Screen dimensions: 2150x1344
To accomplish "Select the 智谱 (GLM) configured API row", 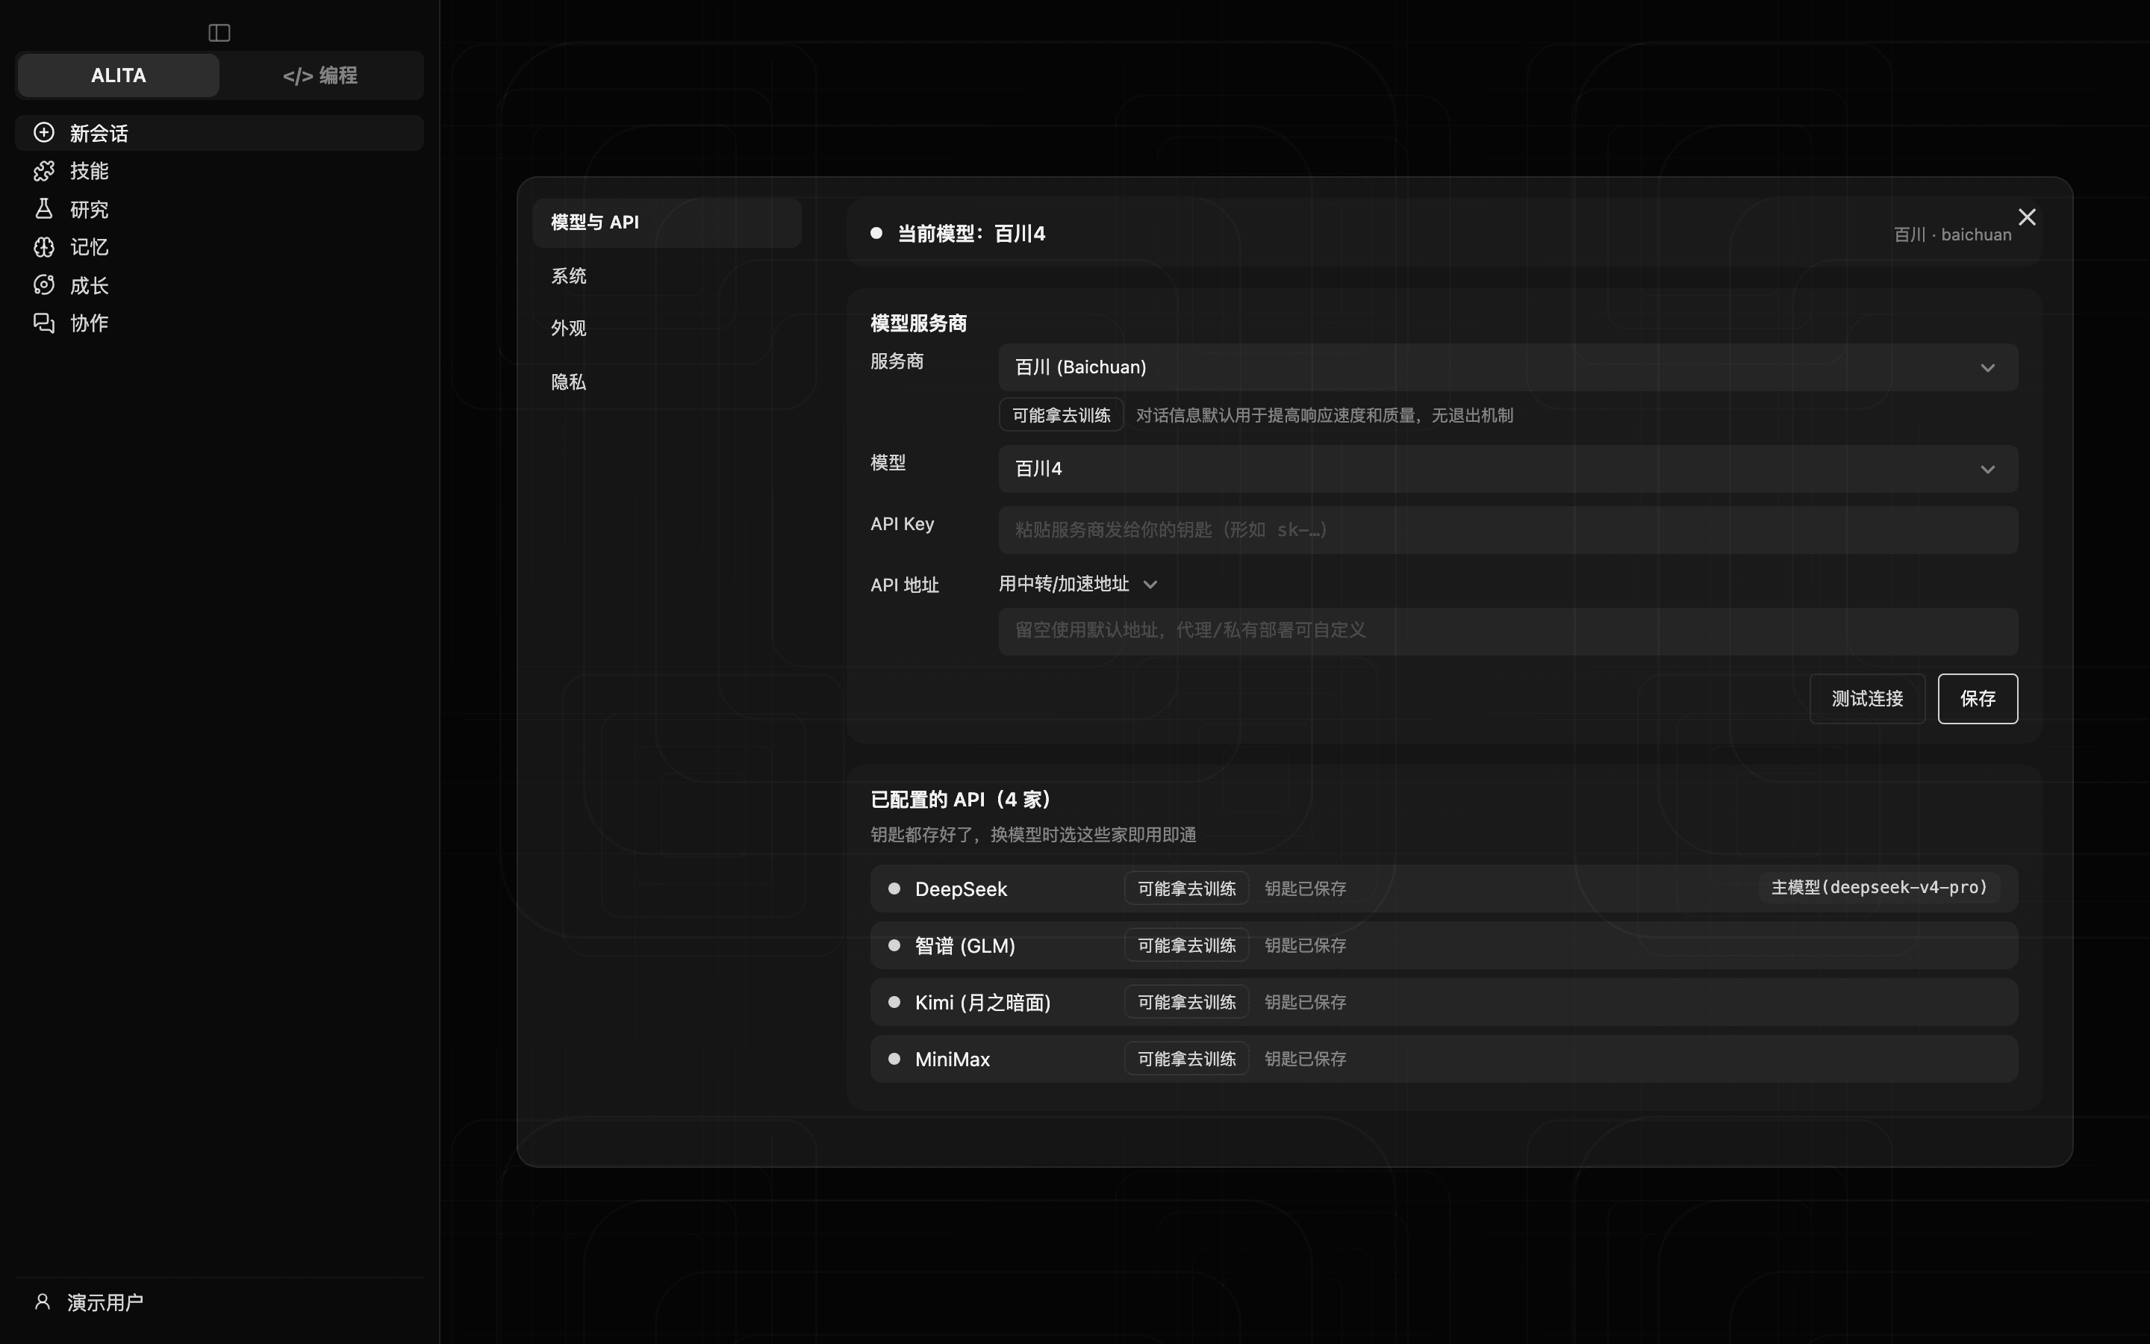I will point(1444,946).
